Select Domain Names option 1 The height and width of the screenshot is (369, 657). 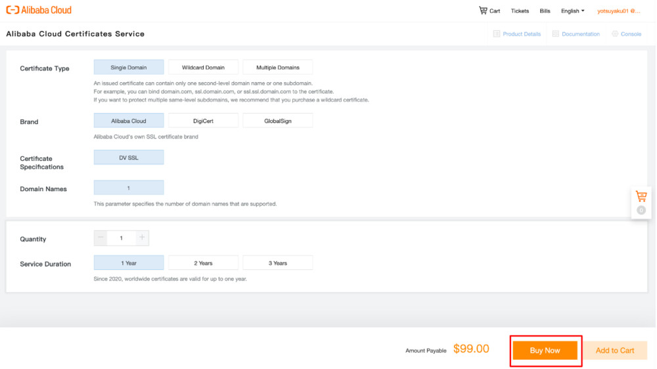pos(129,188)
